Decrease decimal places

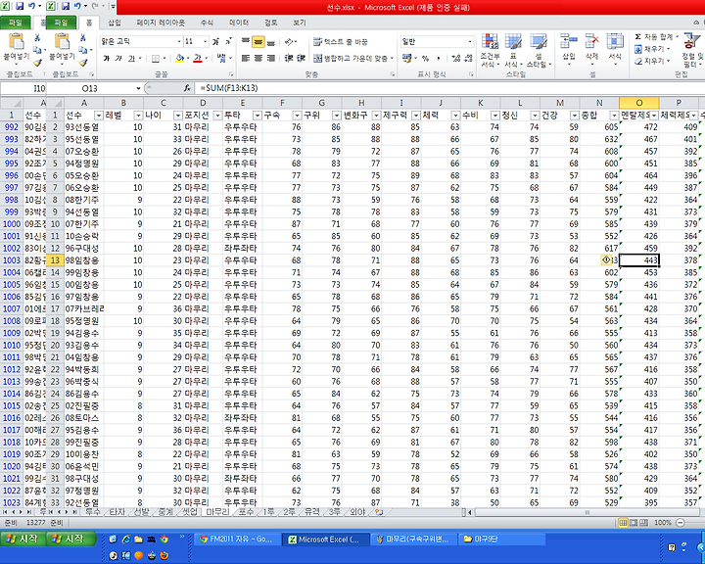click(468, 58)
